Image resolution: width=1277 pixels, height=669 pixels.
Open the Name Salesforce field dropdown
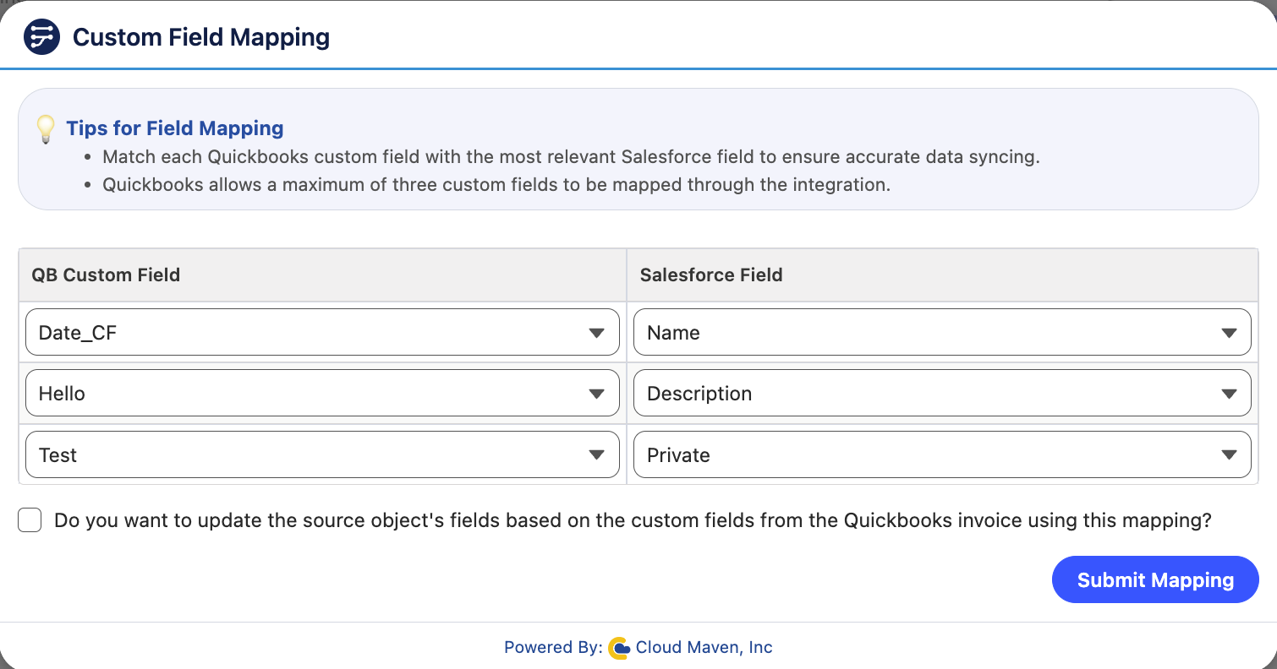942,333
